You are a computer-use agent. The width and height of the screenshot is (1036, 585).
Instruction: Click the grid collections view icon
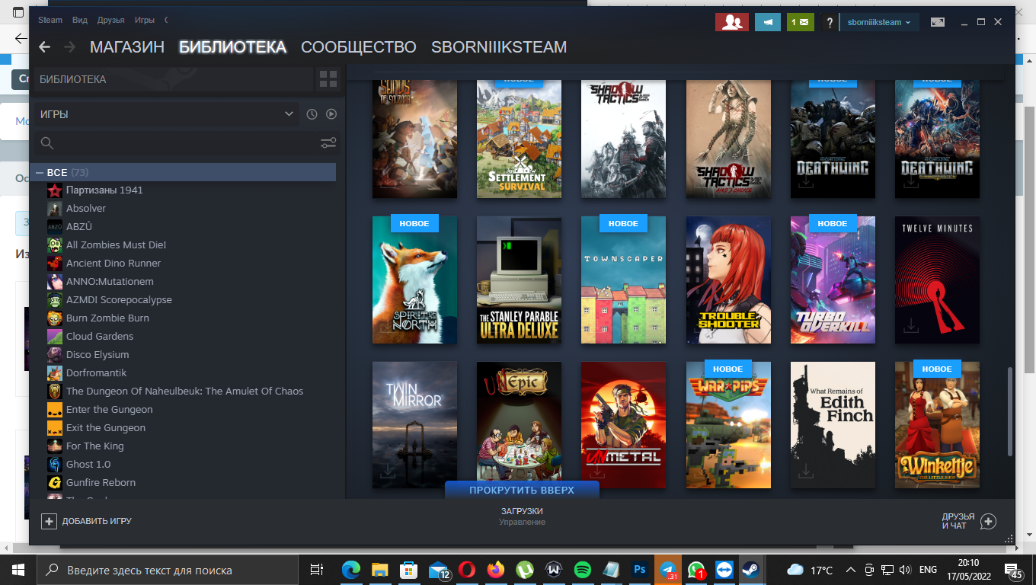click(x=328, y=79)
